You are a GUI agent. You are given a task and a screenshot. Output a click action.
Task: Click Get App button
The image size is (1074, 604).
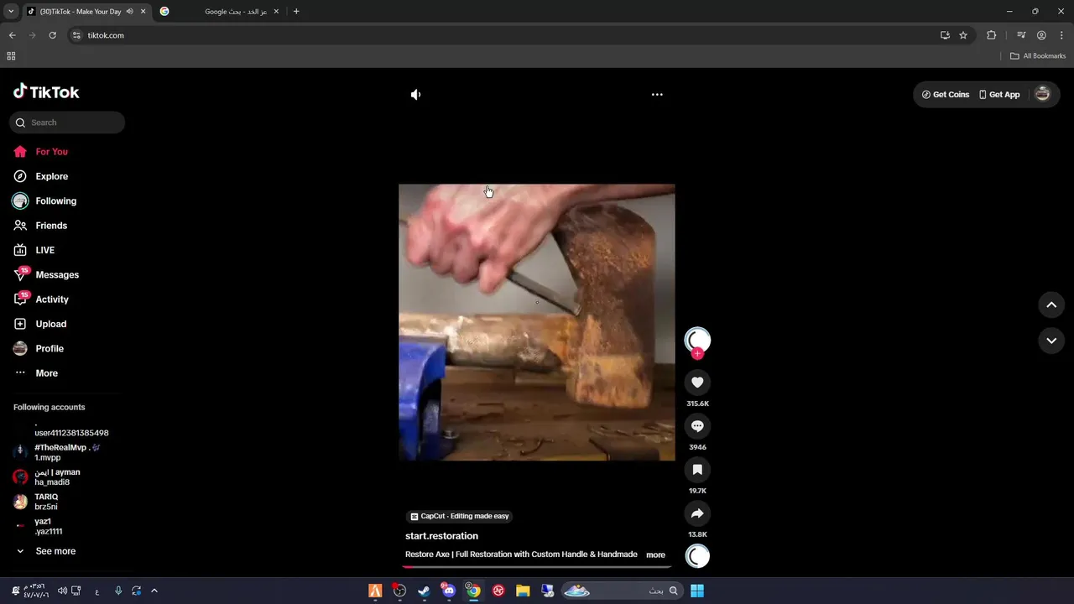pyautogui.click(x=999, y=95)
